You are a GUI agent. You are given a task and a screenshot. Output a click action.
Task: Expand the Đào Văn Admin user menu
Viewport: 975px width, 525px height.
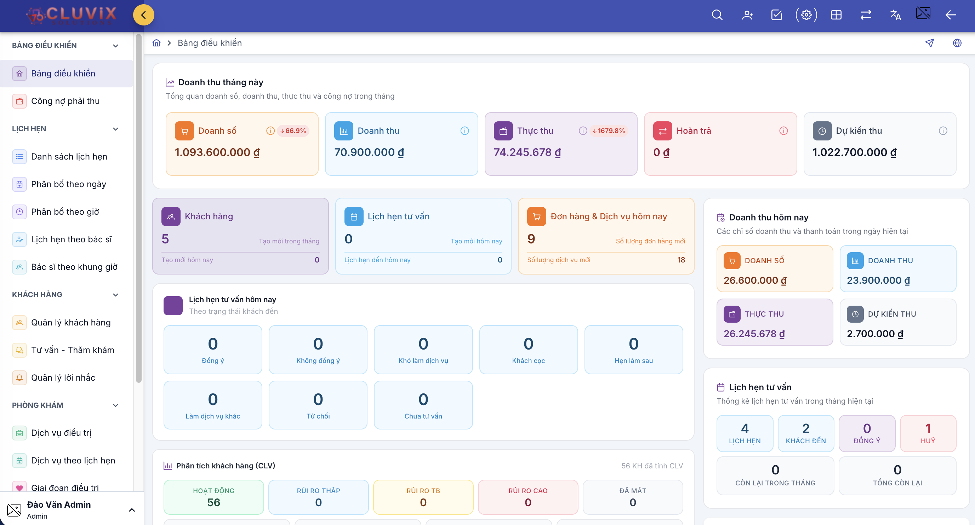click(132, 510)
